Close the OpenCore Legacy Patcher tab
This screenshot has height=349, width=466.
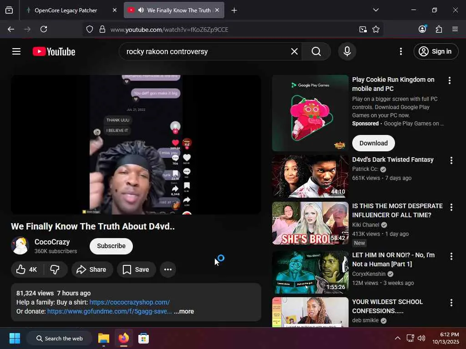point(115,10)
